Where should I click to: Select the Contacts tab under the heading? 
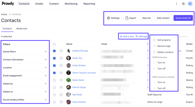tap(7, 29)
